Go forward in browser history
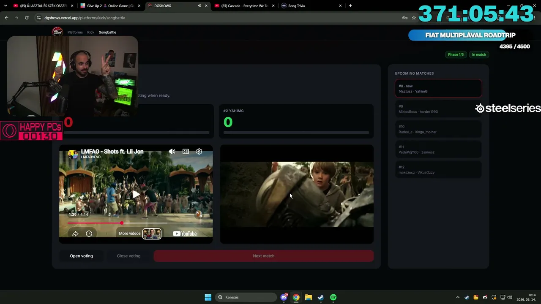The width and height of the screenshot is (541, 304). click(16, 18)
